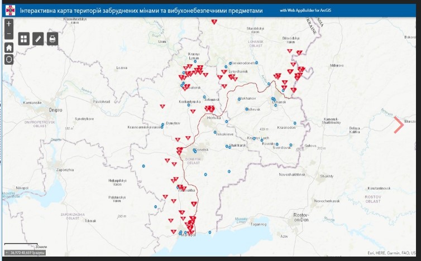Open the basemap gallery grid widget

click(24, 38)
